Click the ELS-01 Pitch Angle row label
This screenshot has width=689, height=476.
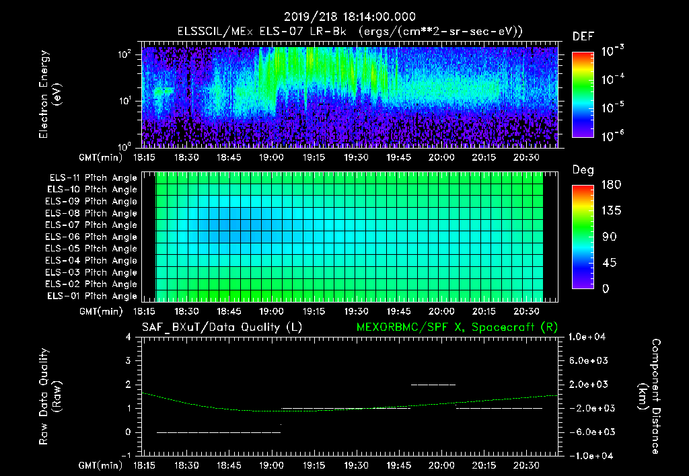coord(92,296)
